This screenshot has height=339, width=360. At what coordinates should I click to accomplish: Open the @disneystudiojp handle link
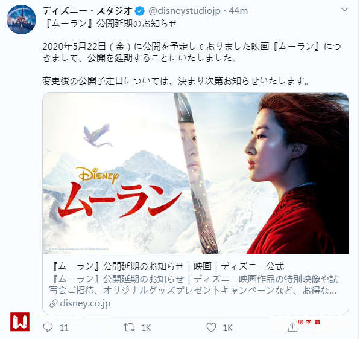pyautogui.click(x=185, y=11)
